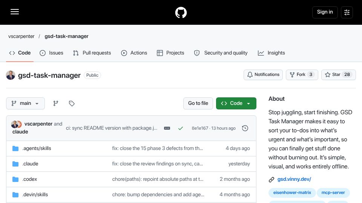Click the .codex folder icon
The image size is (362, 203).
(x=15, y=179)
